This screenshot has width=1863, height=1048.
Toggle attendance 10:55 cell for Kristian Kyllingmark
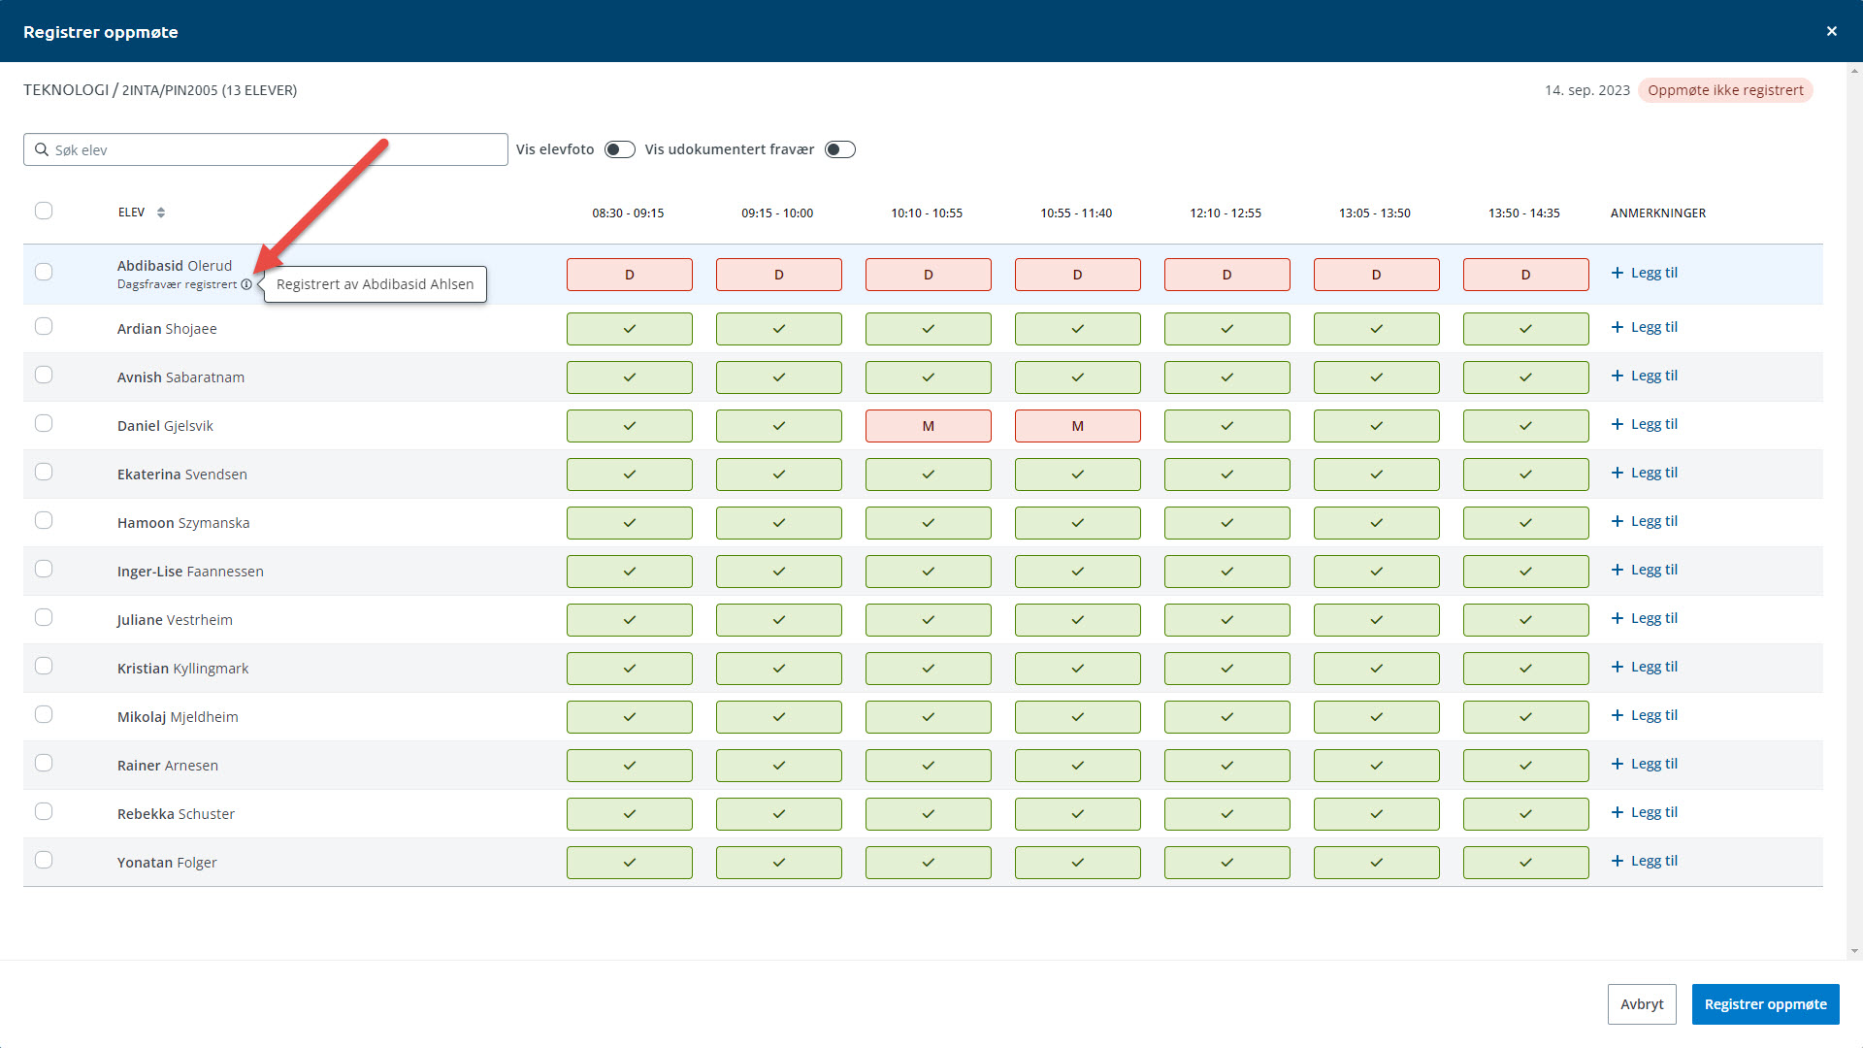point(1078,669)
